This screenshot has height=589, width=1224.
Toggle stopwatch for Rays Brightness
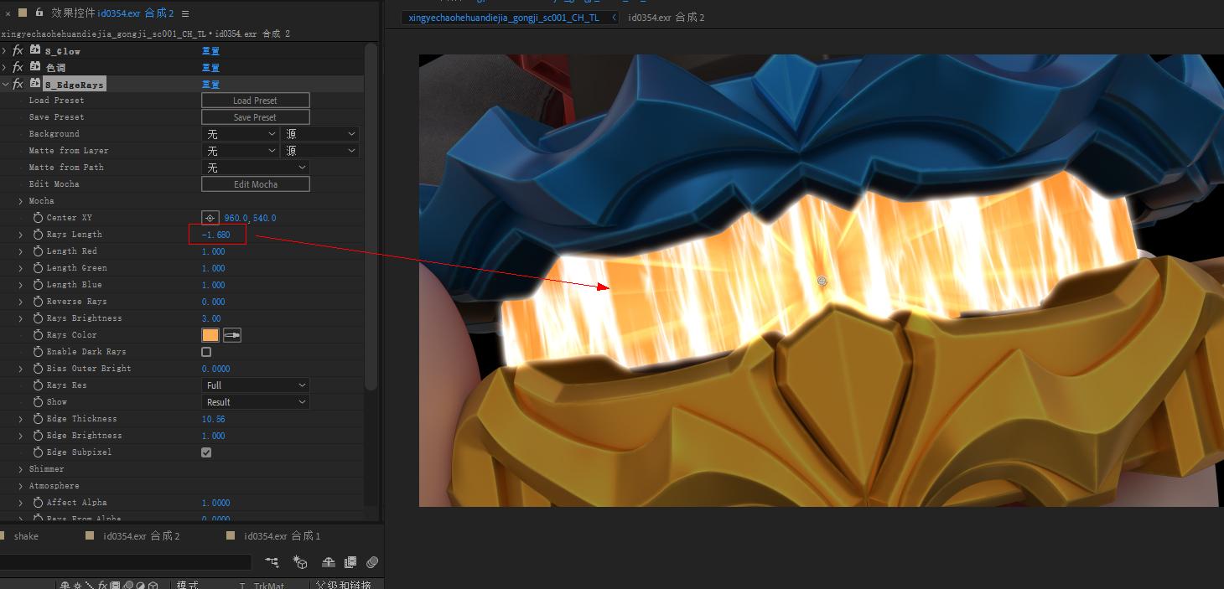pos(38,318)
